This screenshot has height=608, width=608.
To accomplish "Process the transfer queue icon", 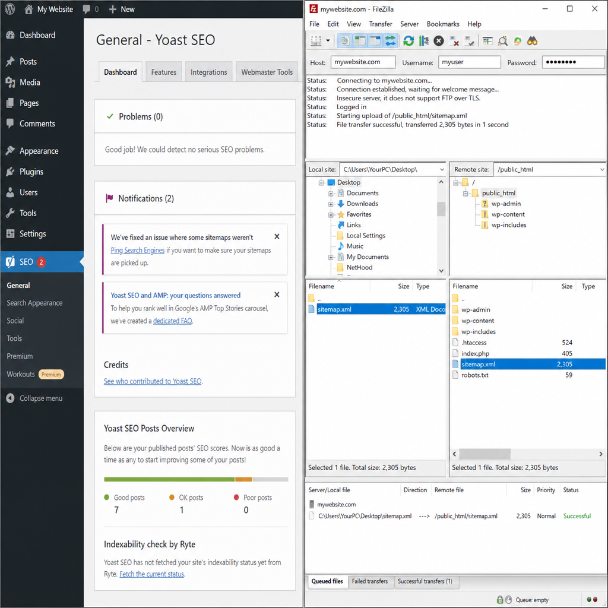I will pyautogui.click(x=423, y=41).
